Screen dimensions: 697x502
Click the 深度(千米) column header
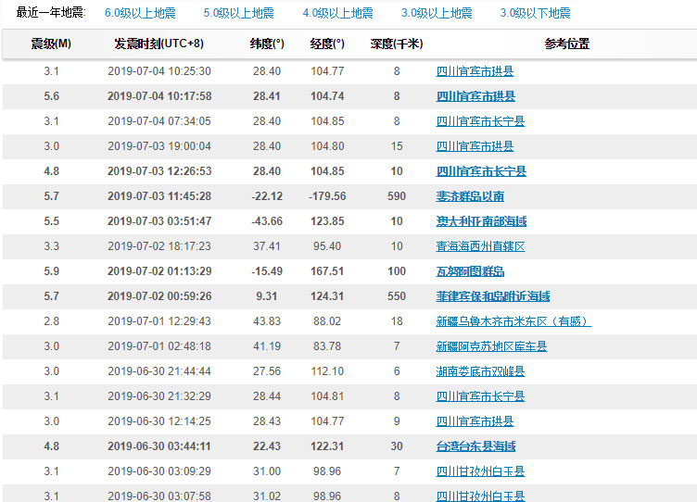point(396,44)
